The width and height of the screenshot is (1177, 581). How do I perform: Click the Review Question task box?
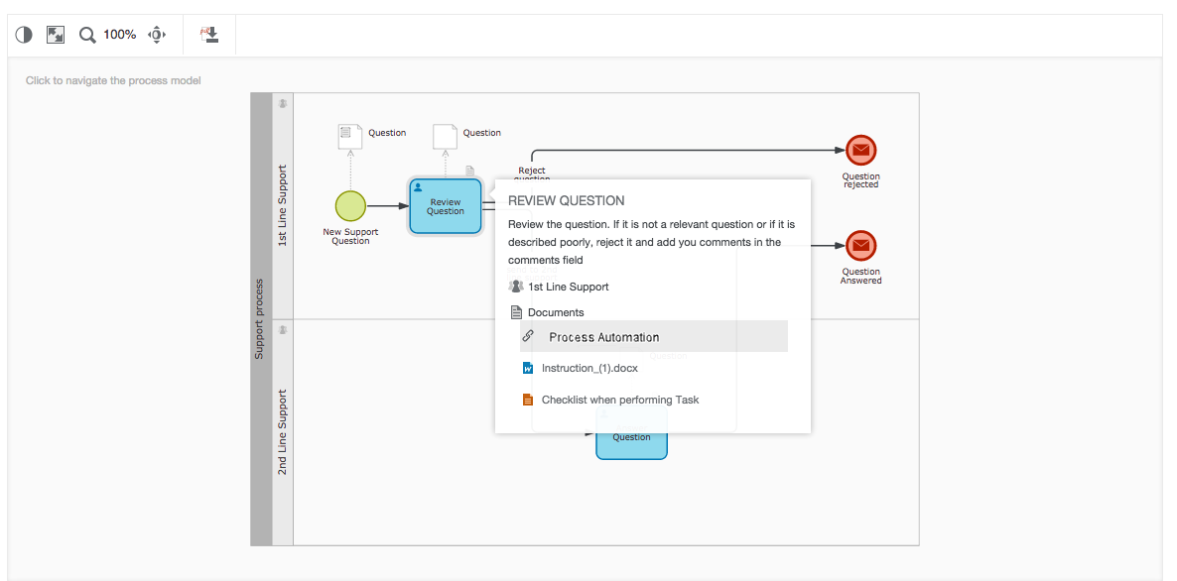pyautogui.click(x=445, y=206)
